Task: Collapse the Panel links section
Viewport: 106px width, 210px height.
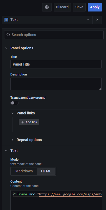Action: (x=13, y=113)
